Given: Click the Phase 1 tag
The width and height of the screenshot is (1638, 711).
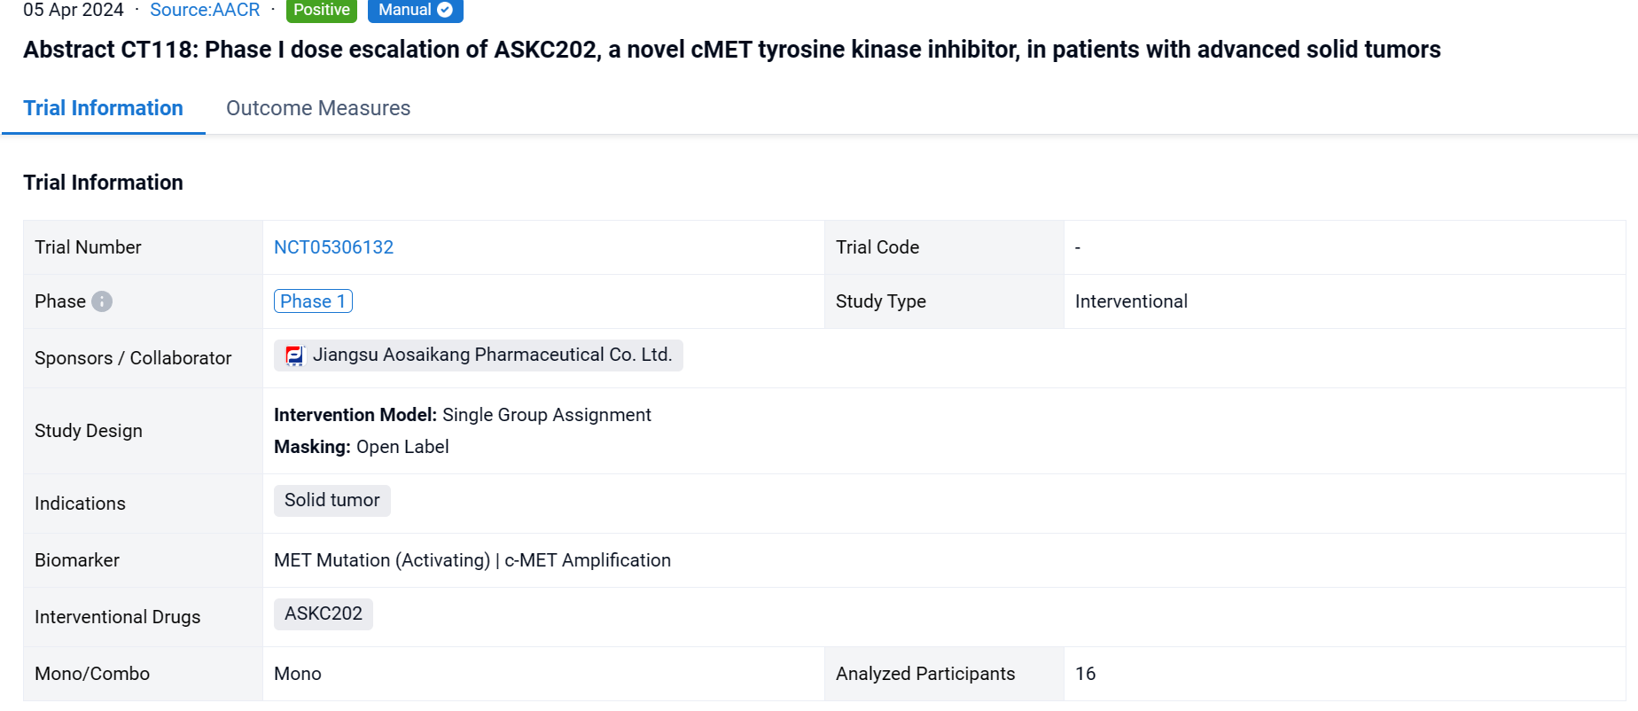Looking at the screenshot, I should click(313, 301).
